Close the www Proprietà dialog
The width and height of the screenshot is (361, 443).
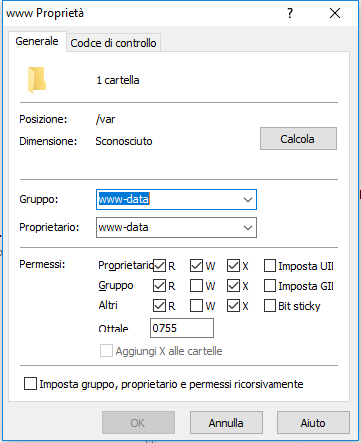pos(335,13)
